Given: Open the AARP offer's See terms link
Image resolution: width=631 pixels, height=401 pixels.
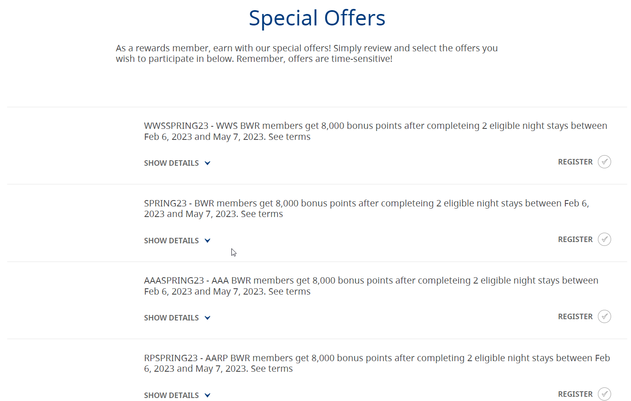Looking at the screenshot, I should [x=271, y=368].
